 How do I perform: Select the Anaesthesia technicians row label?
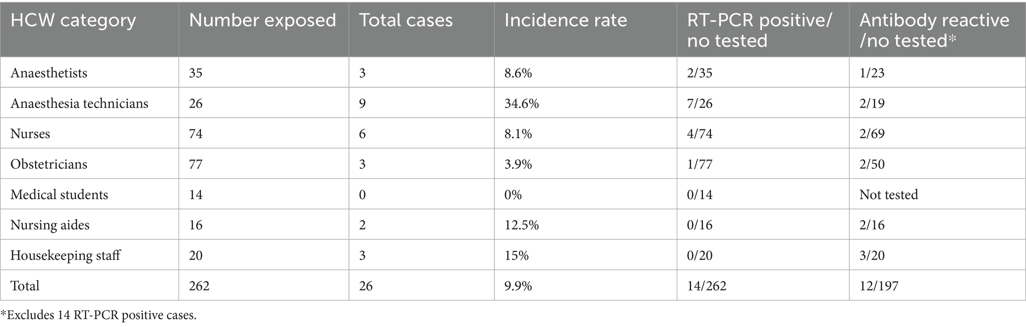(x=79, y=103)
